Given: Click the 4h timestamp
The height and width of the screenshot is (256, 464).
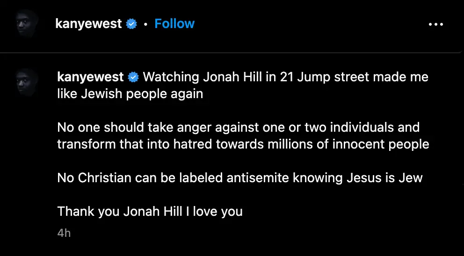Looking at the screenshot, I should point(64,233).
